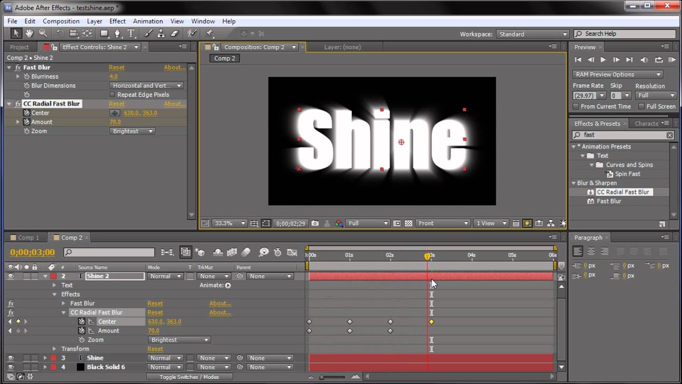
Task: Enable Frame Blending for timeline
Action: coord(232,252)
